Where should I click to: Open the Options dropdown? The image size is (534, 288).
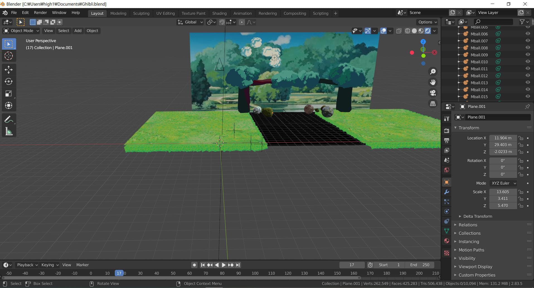pos(427,22)
